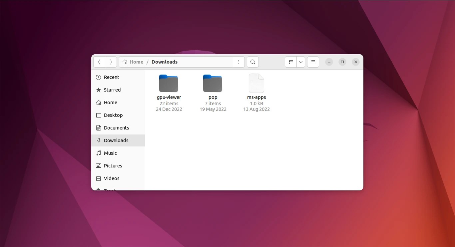
Task: Open the Pictures location from the sidebar
Action: coord(113,166)
